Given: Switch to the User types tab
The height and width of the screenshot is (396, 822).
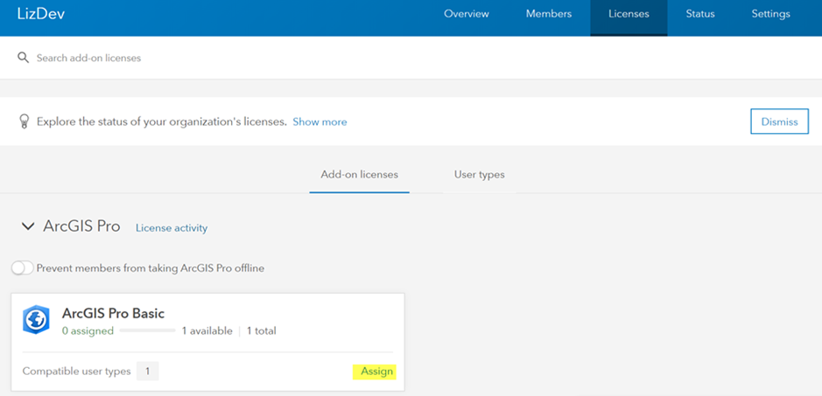Looking at the screenshot, I should click(x=479, y=175).
